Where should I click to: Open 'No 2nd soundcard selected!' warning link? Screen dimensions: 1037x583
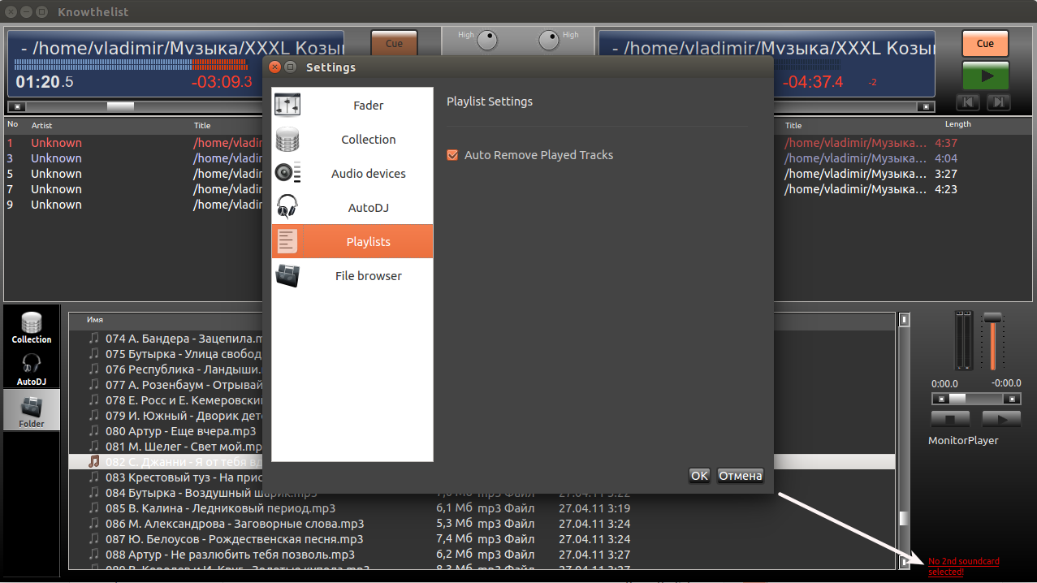[964, 567]
